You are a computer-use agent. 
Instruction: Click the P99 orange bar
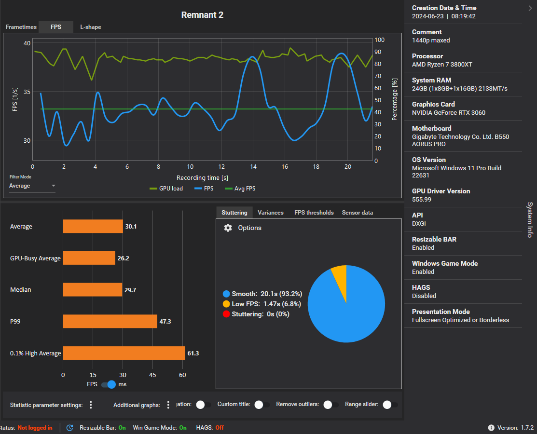110,321
